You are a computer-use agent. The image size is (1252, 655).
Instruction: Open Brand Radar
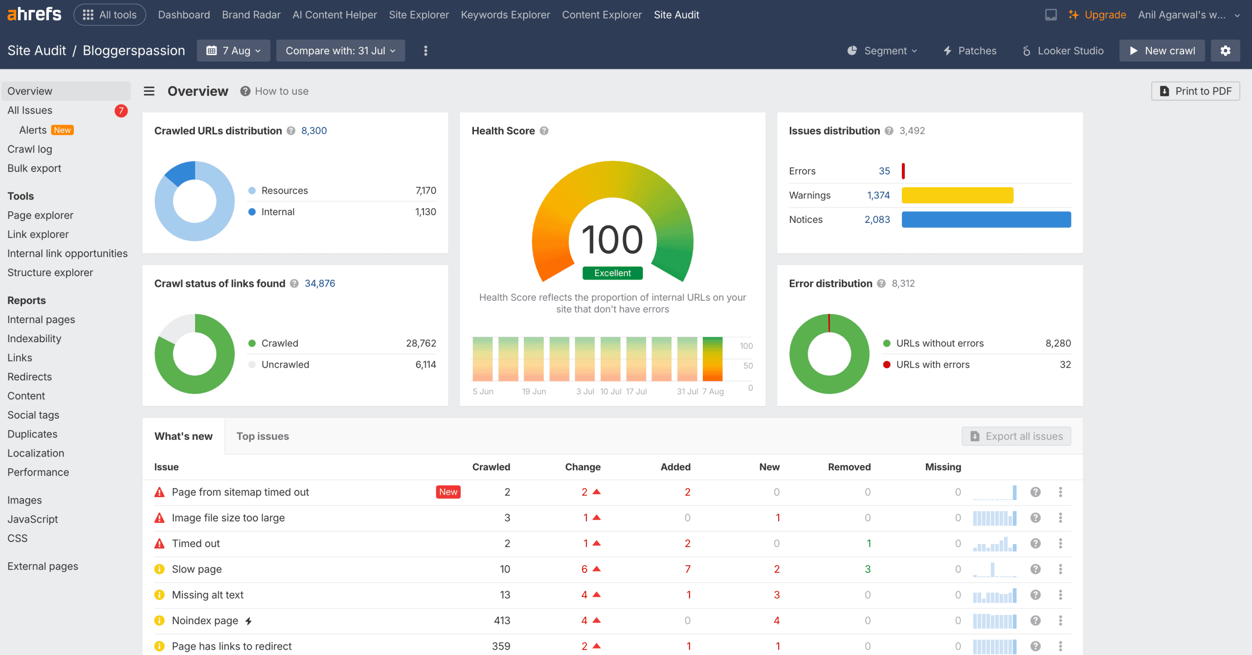tap(251, 15)
